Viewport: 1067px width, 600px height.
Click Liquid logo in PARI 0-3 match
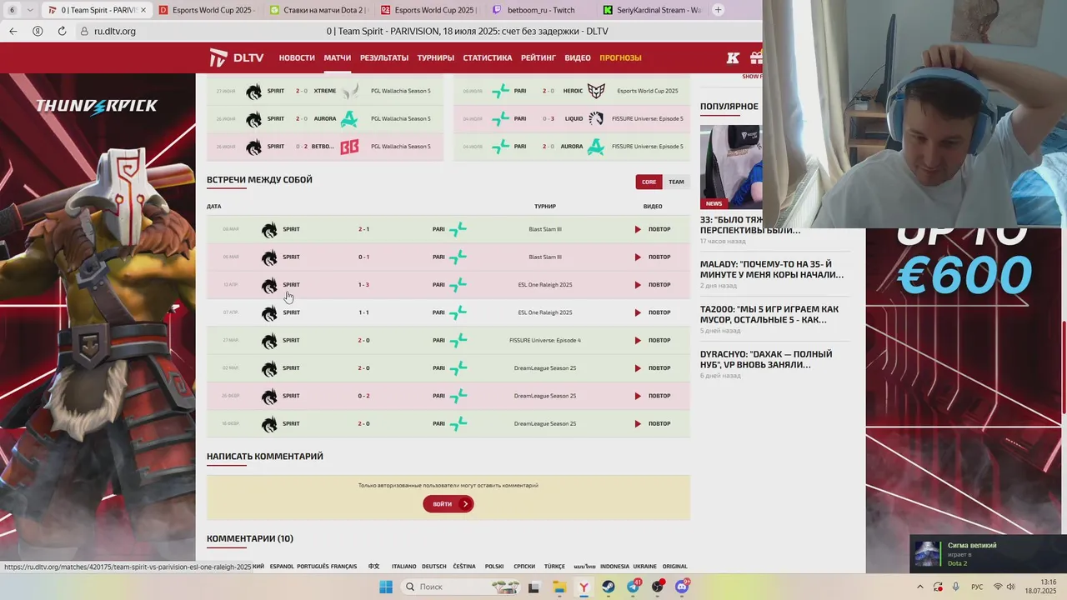(x=596, y=118)
